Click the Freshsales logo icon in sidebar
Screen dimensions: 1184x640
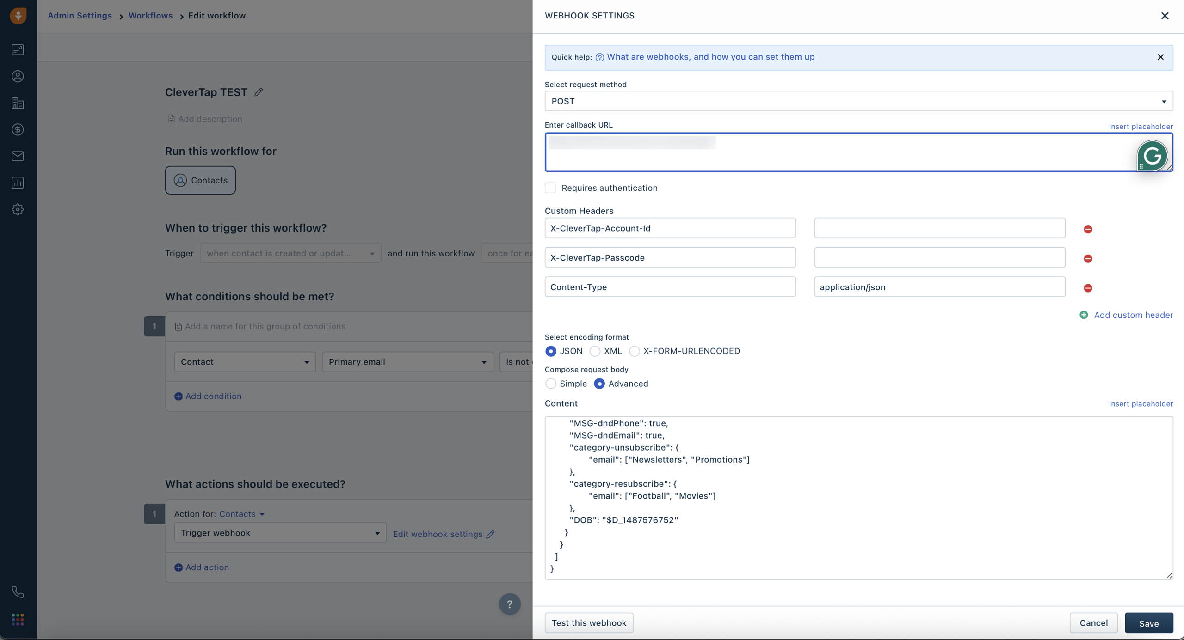click(18, 16)
